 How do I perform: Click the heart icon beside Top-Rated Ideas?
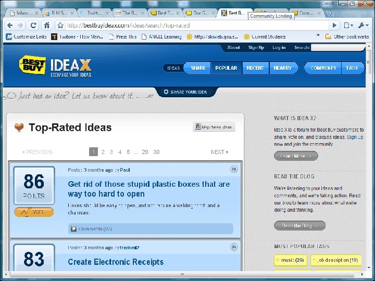[19, 127]
